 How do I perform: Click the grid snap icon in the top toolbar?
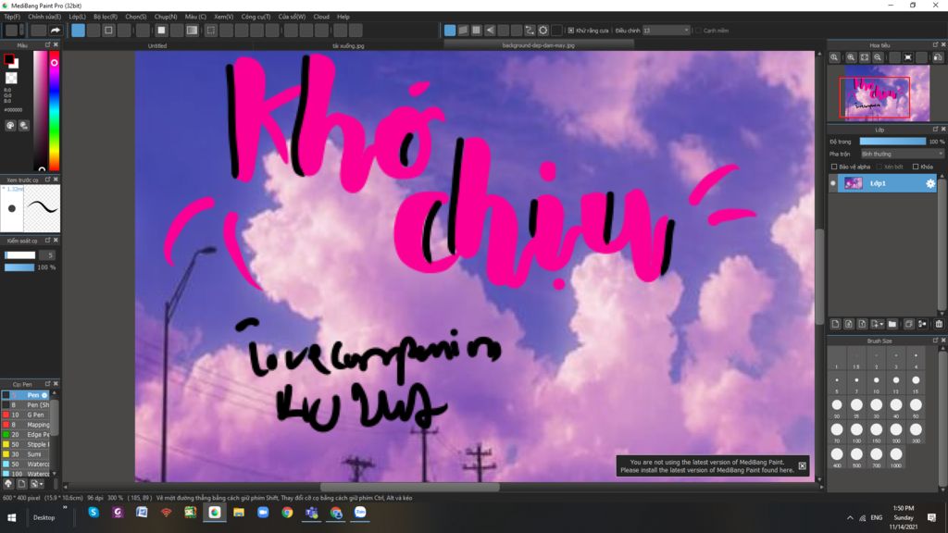pos(477,31)
